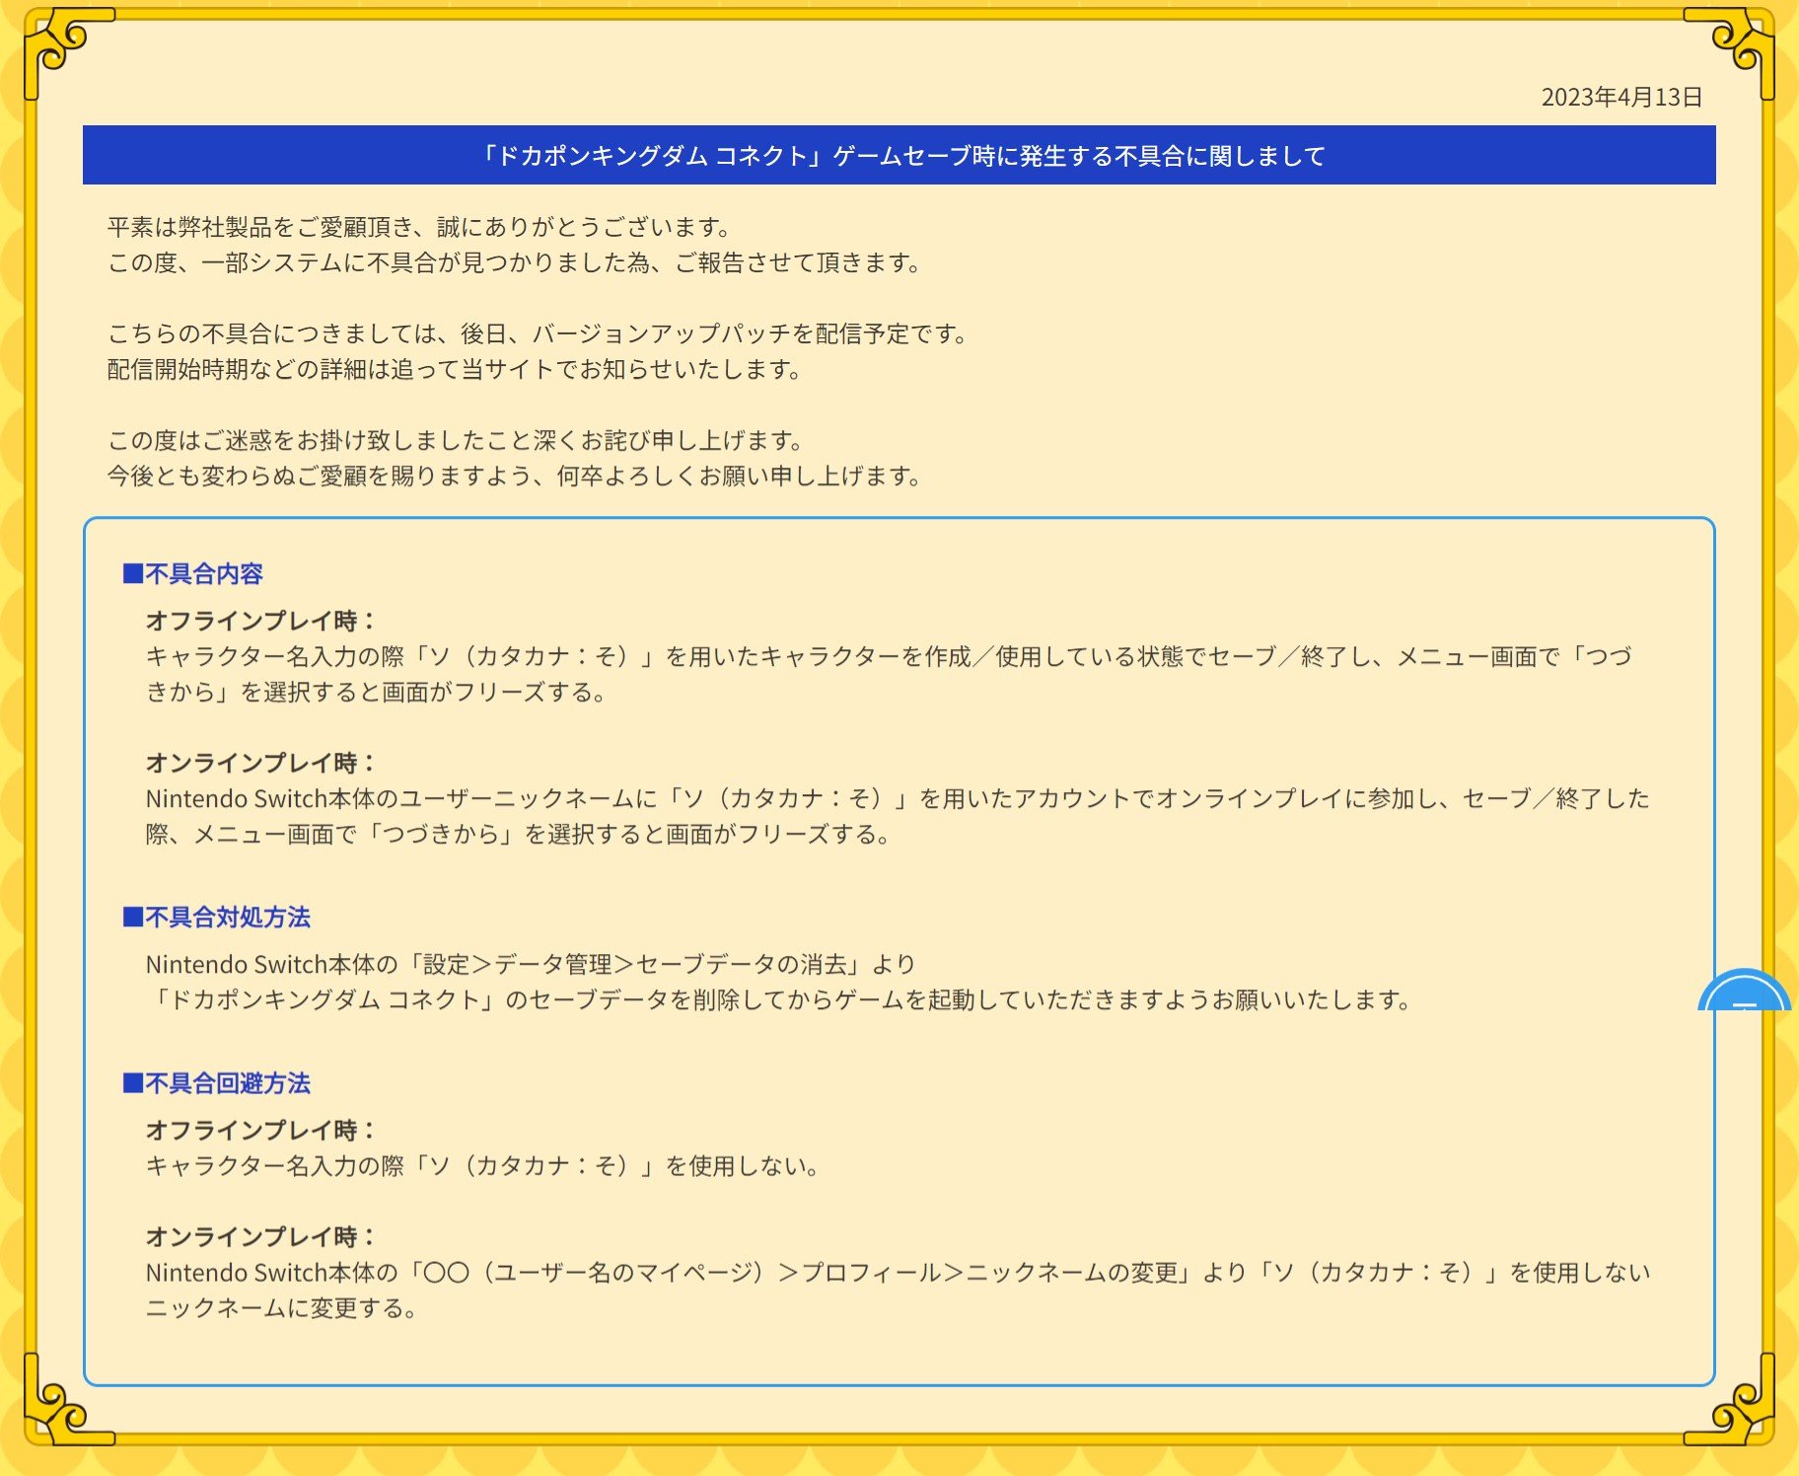
Task: Click the square bullet before 不具合対処方法
Action: point(132,918)
